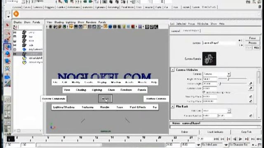This screenshot has height=148, width=264.
Task: Click the playback range slider bar
Action: (69, 145)
